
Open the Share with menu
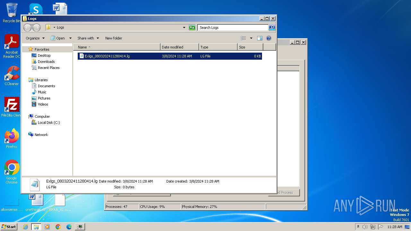click(88, 38)
